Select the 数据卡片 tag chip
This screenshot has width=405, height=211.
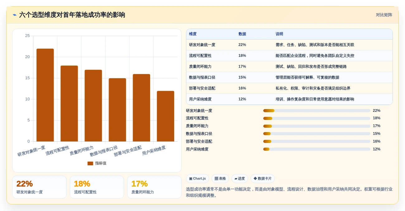(x=263, y=178)
